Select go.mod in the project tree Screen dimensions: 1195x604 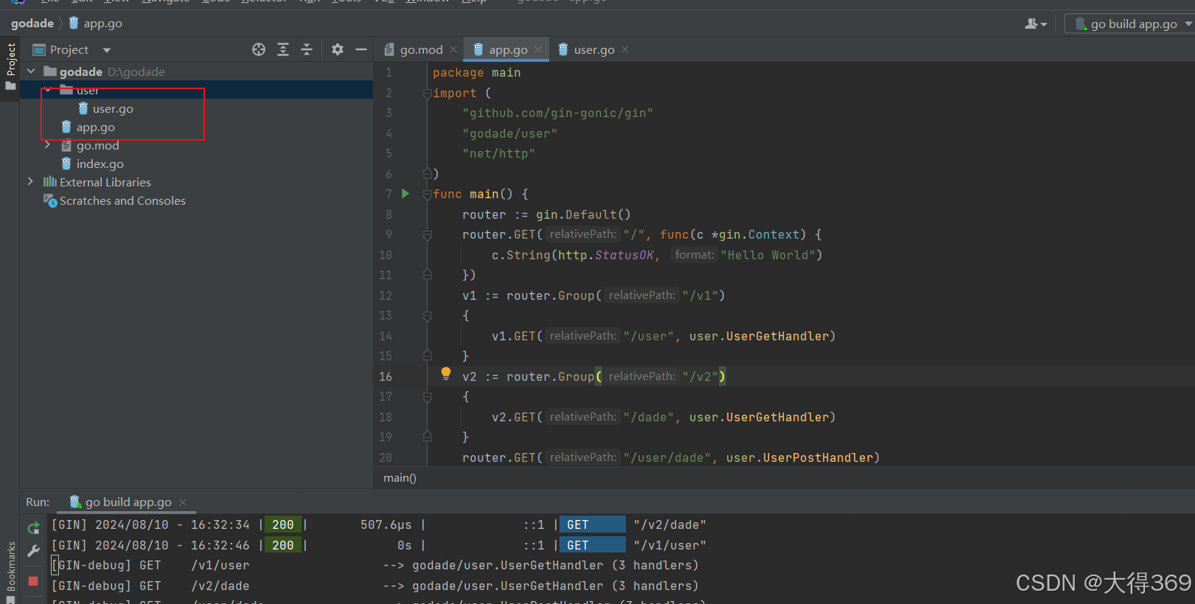click(97, 145)
